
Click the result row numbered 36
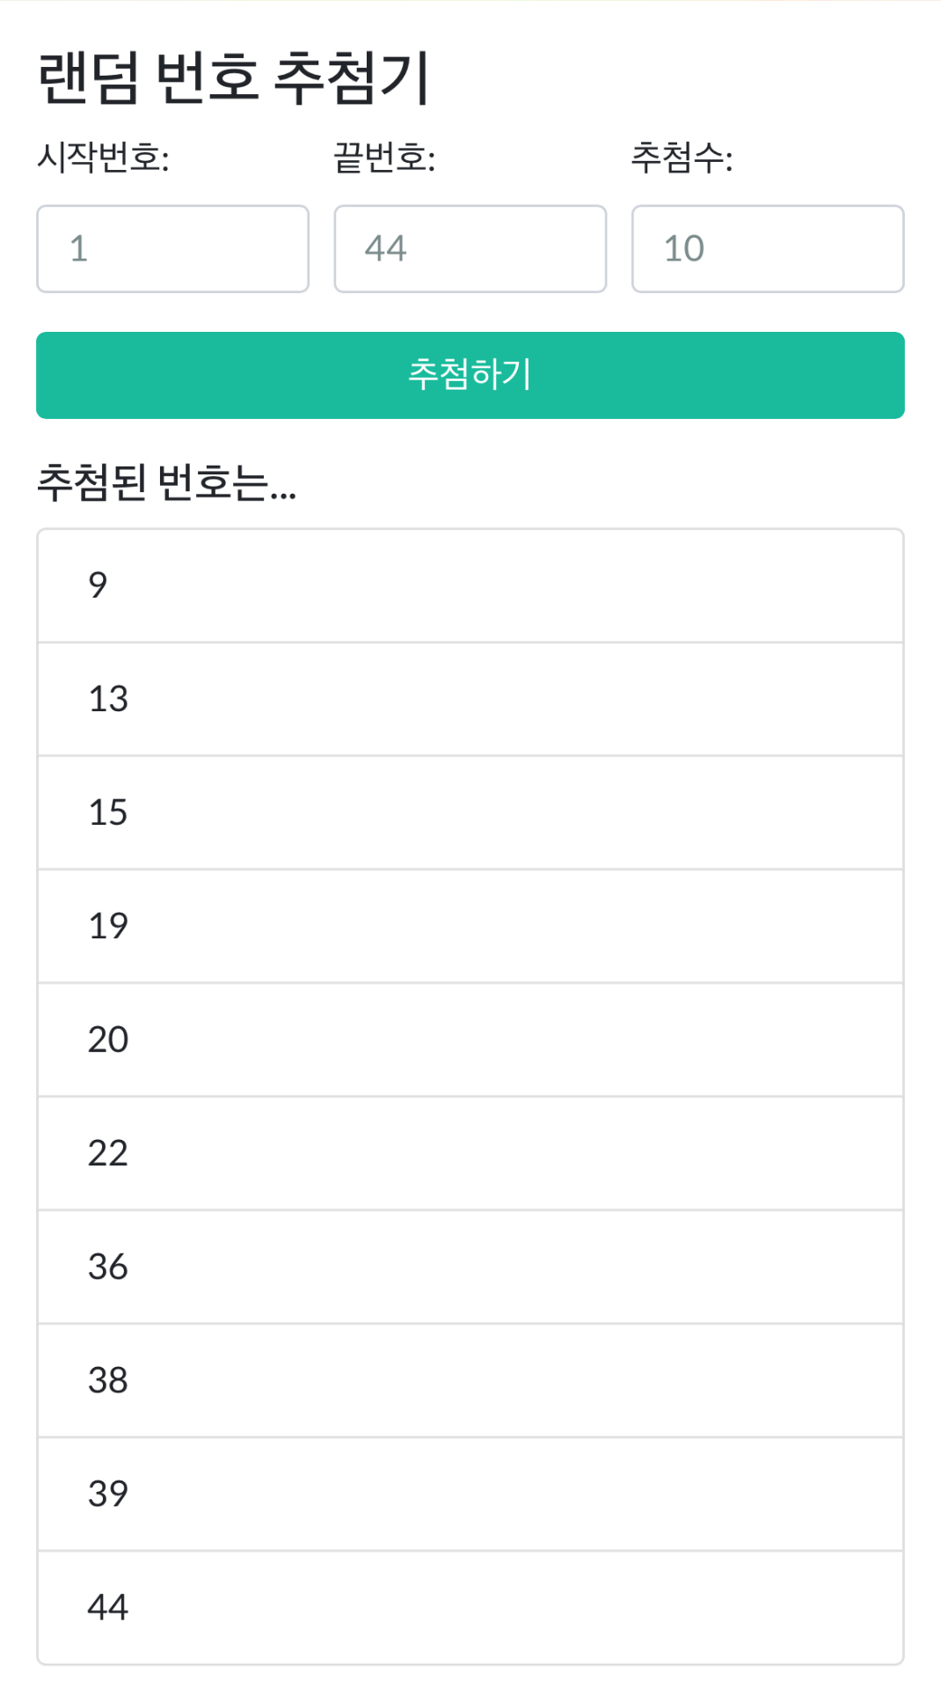point(470,1267)
